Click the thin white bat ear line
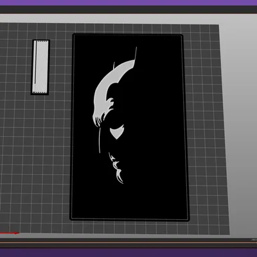 pos(136,55)
